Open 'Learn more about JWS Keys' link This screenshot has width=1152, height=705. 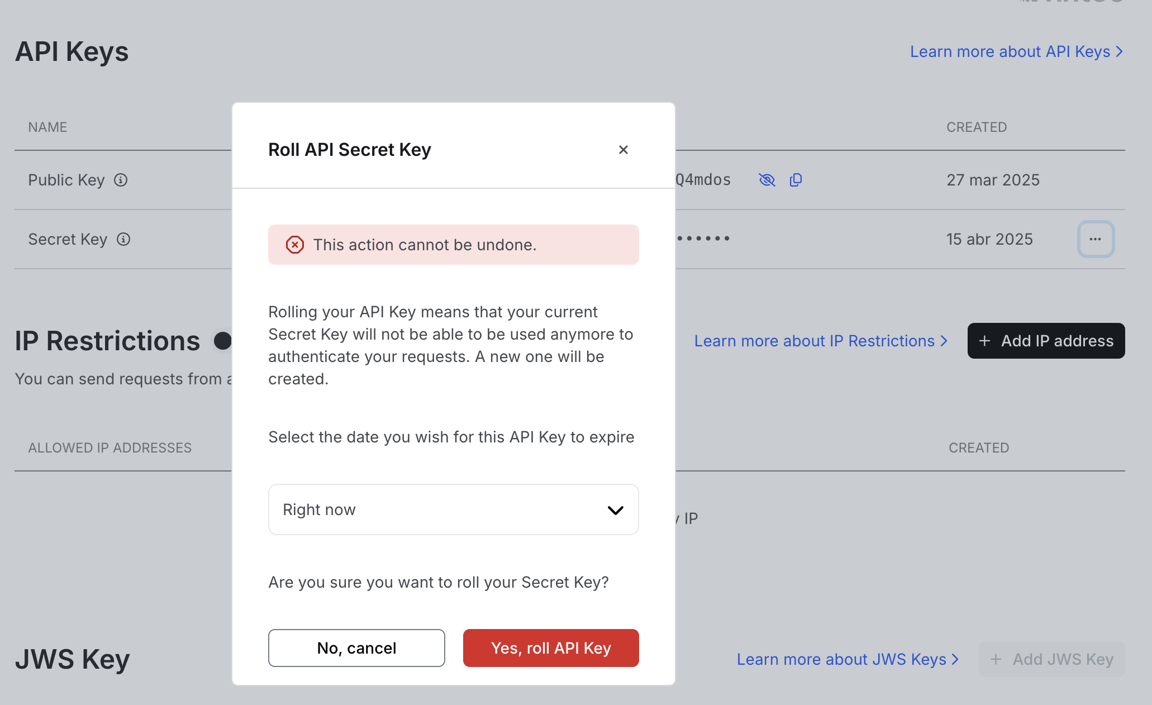pos(847,659)
